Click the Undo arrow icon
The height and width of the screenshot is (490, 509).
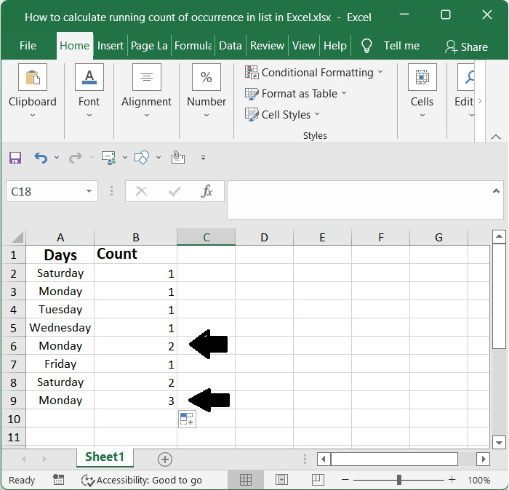point(41,157)
